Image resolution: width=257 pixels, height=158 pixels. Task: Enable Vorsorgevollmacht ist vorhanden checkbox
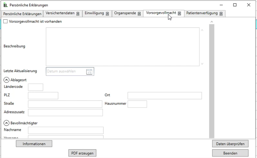click(5, 21)
